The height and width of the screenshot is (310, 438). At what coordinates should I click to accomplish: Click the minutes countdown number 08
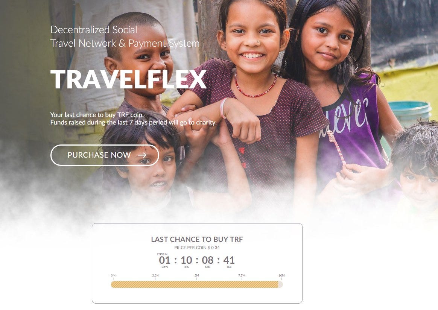point(208,260)
